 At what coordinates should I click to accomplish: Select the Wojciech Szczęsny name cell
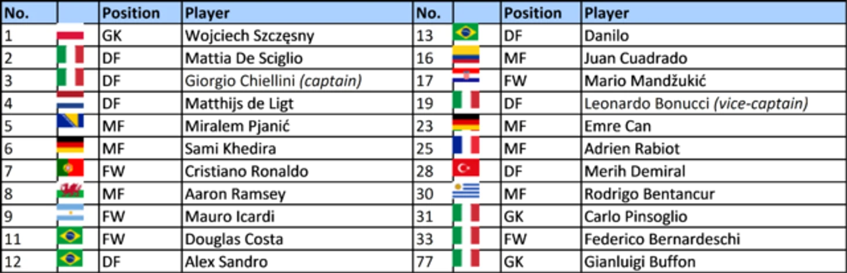[x=297, y=36]
